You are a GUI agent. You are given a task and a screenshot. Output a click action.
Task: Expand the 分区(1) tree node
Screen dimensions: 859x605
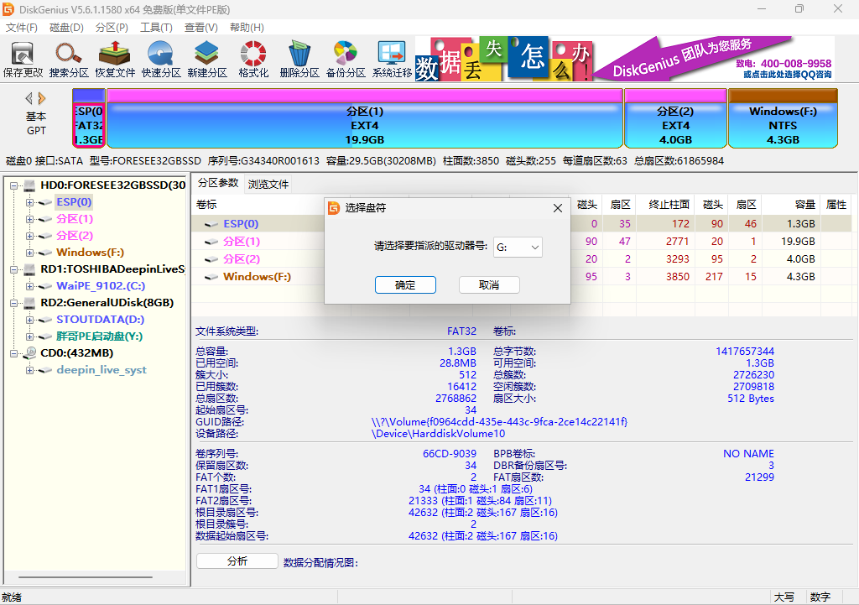tap(29, 219)
